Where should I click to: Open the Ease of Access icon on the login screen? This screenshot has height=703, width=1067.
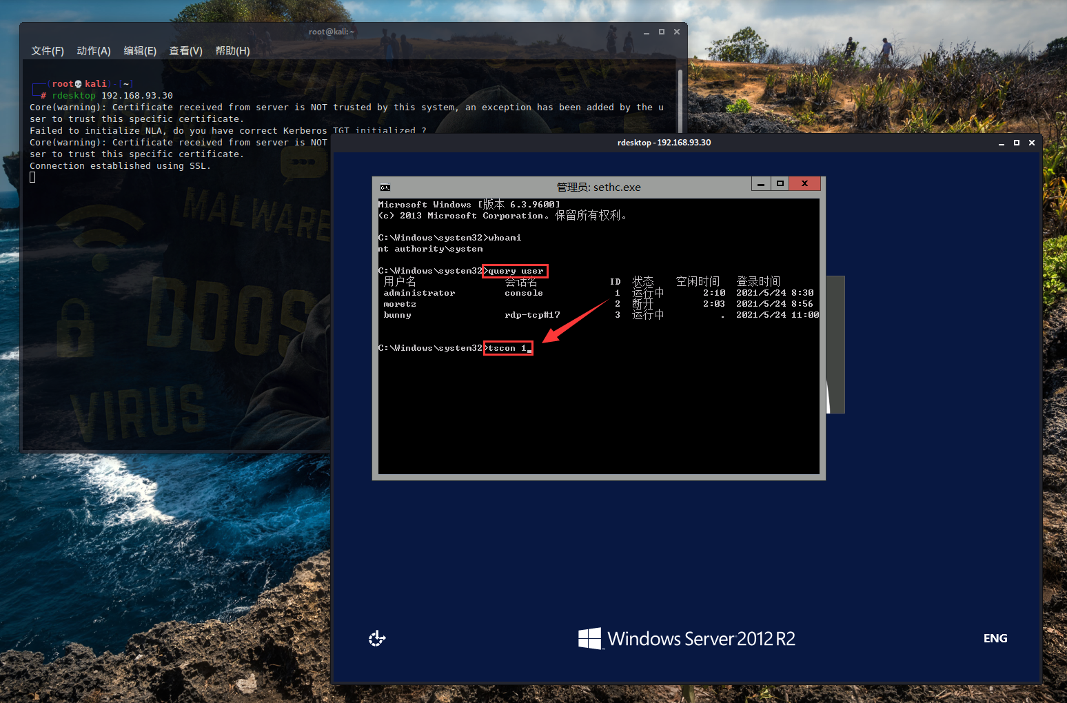tap(377, 639)
